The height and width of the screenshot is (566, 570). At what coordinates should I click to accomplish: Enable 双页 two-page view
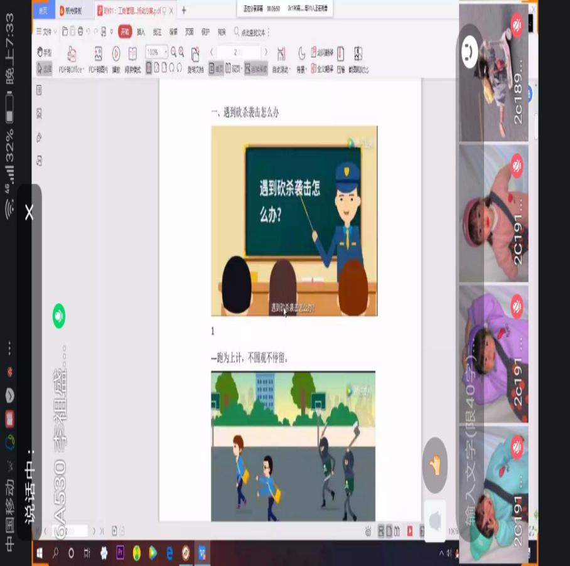point(233,69)
